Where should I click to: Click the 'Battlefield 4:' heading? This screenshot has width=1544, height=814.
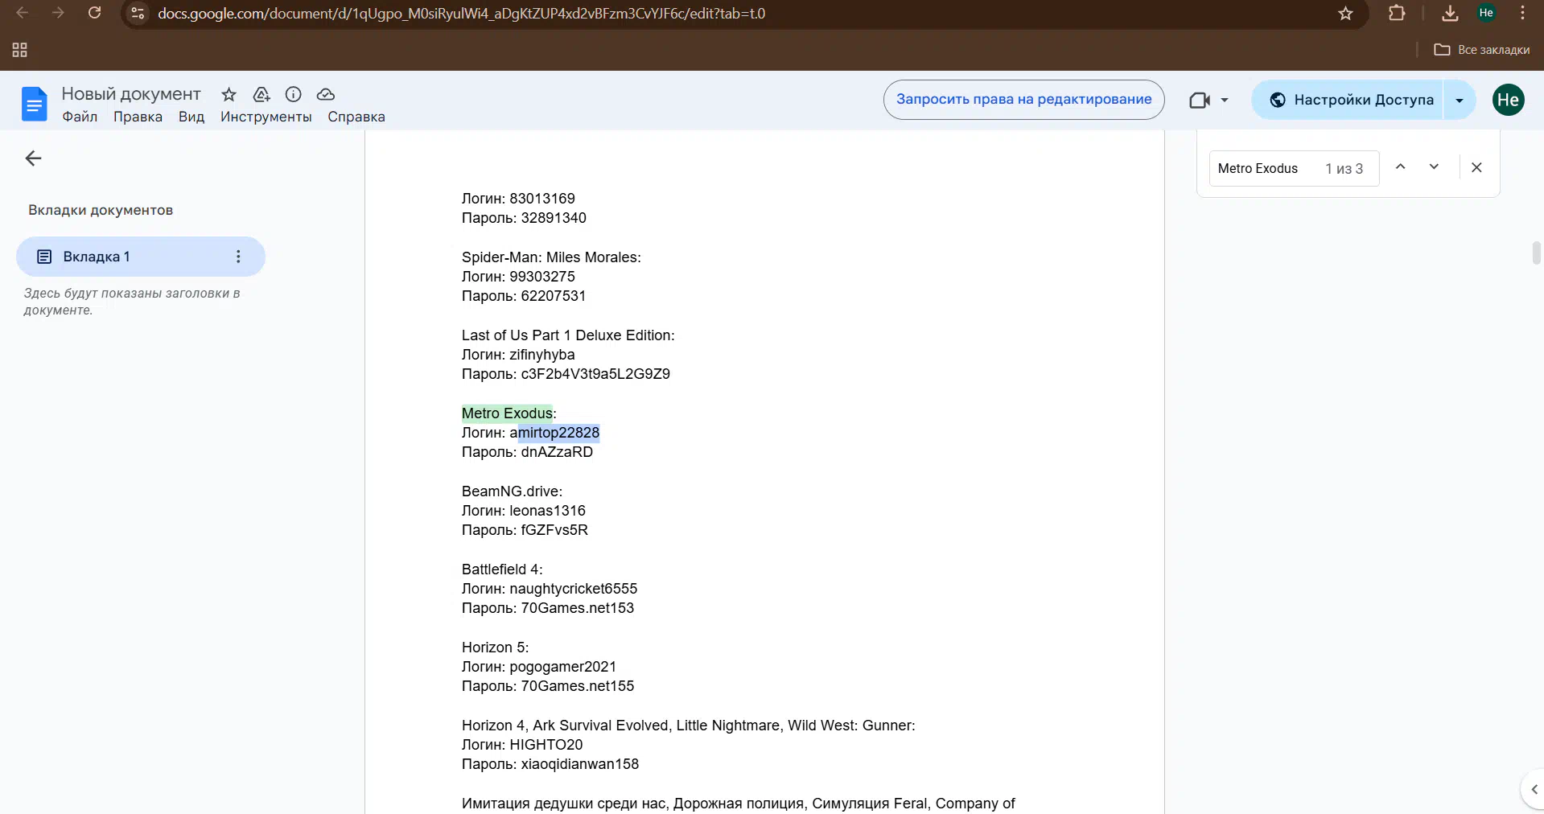point(502,569)
